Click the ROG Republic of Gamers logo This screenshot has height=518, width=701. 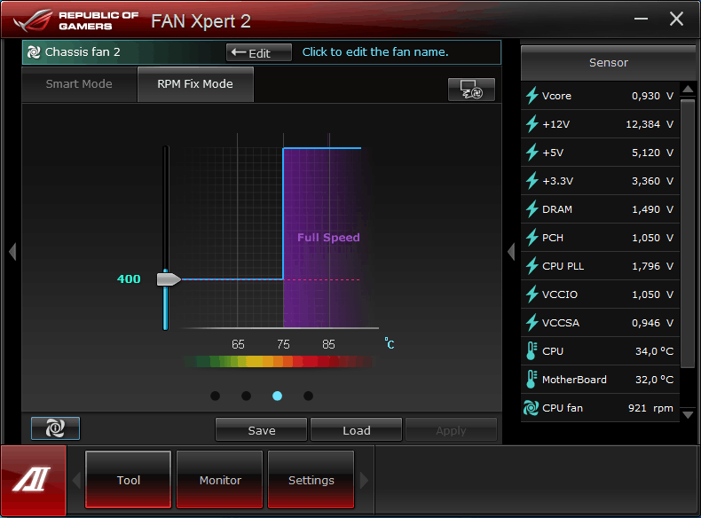click(x=75, y=20)
